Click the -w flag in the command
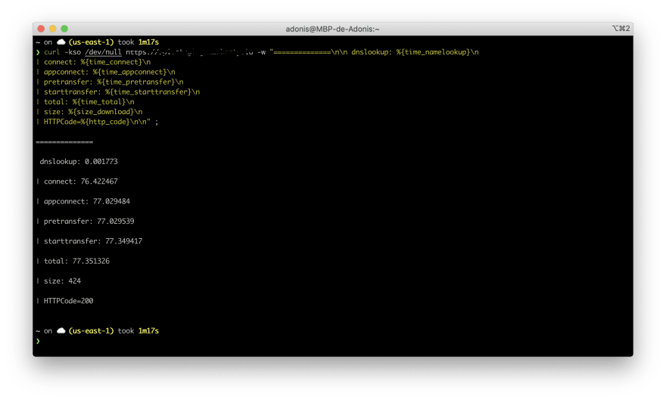This screenshot has width=666, height=400. (262, 51)
